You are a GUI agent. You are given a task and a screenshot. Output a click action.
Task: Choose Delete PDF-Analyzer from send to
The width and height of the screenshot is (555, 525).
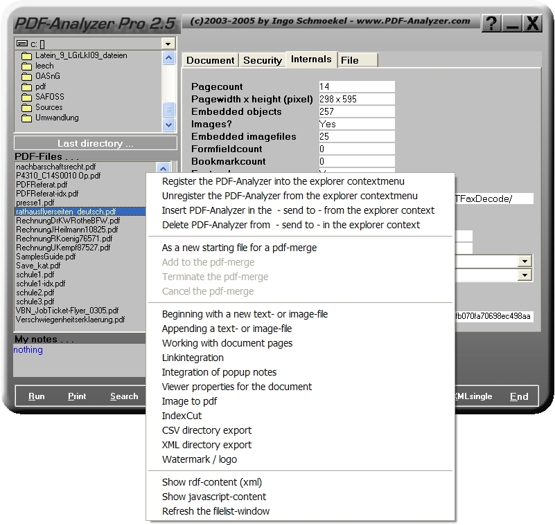[300, 225]
